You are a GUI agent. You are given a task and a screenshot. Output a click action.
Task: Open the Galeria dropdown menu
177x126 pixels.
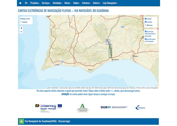click(97, 3)
